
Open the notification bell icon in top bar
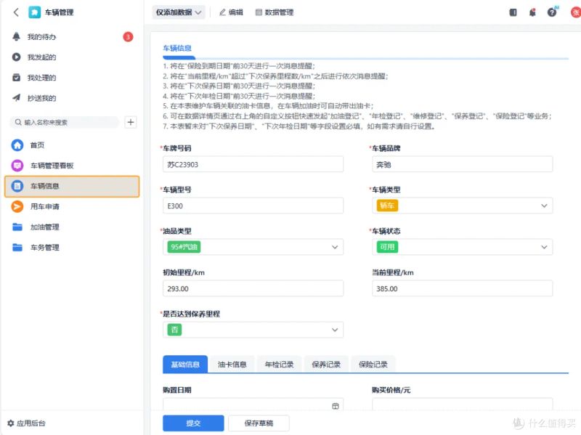pyautogui.click(x=532, y=12)
